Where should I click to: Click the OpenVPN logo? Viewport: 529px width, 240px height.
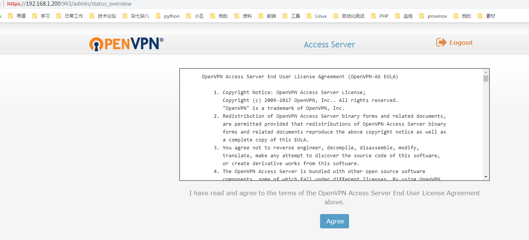[127, 44]
